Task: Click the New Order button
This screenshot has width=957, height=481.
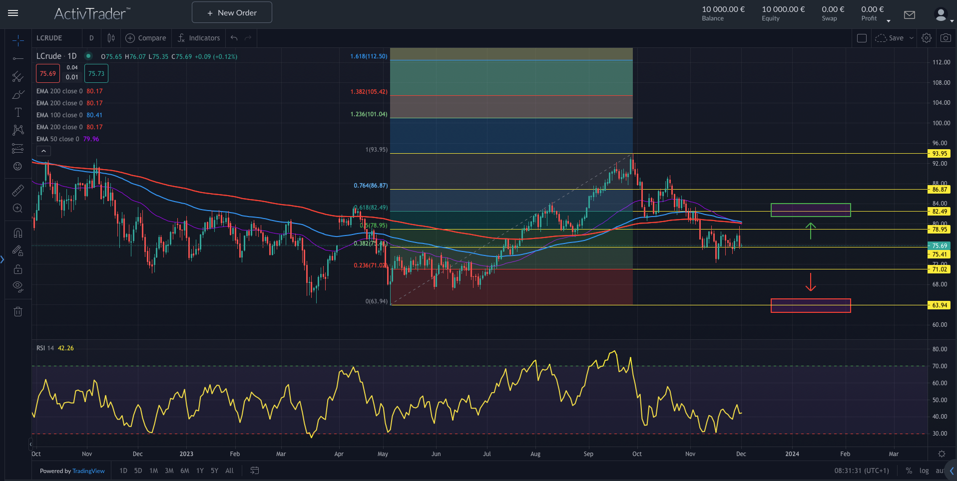Action: click(231, 12)
